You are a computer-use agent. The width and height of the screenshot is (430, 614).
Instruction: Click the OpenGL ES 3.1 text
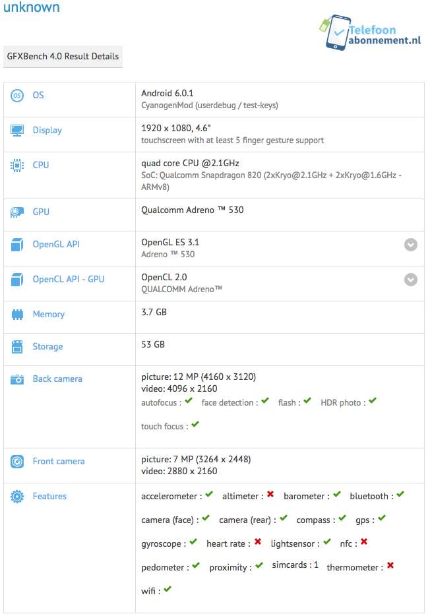click(170, 243)
